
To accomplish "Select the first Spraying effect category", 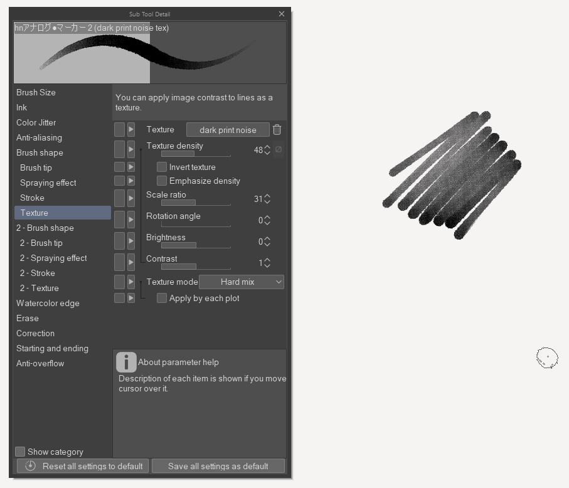I will tap(62, 183).
